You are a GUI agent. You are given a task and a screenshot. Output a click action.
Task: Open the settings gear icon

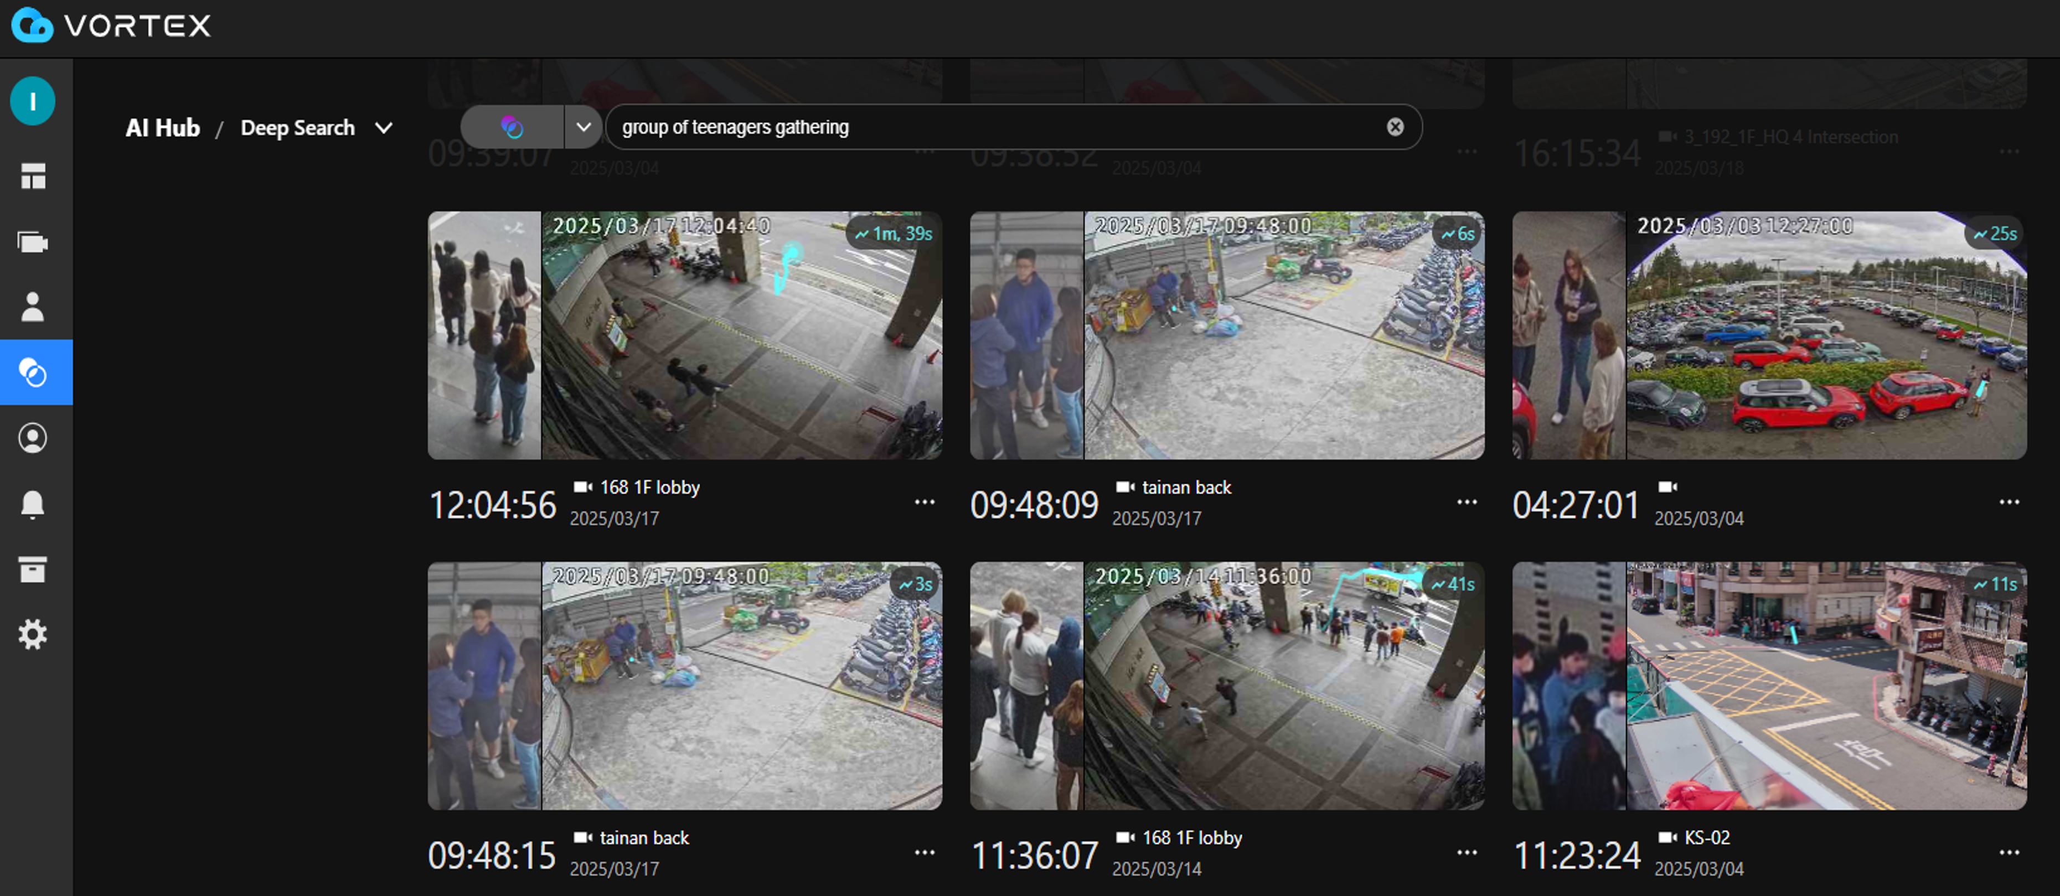click(33, 635)
